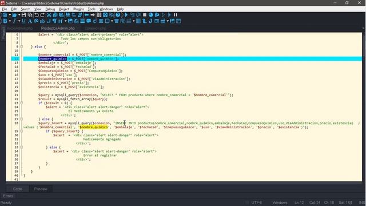The image size is (366, 206).
Task: Click the Cut scissors icon
Action: point(49,15)
